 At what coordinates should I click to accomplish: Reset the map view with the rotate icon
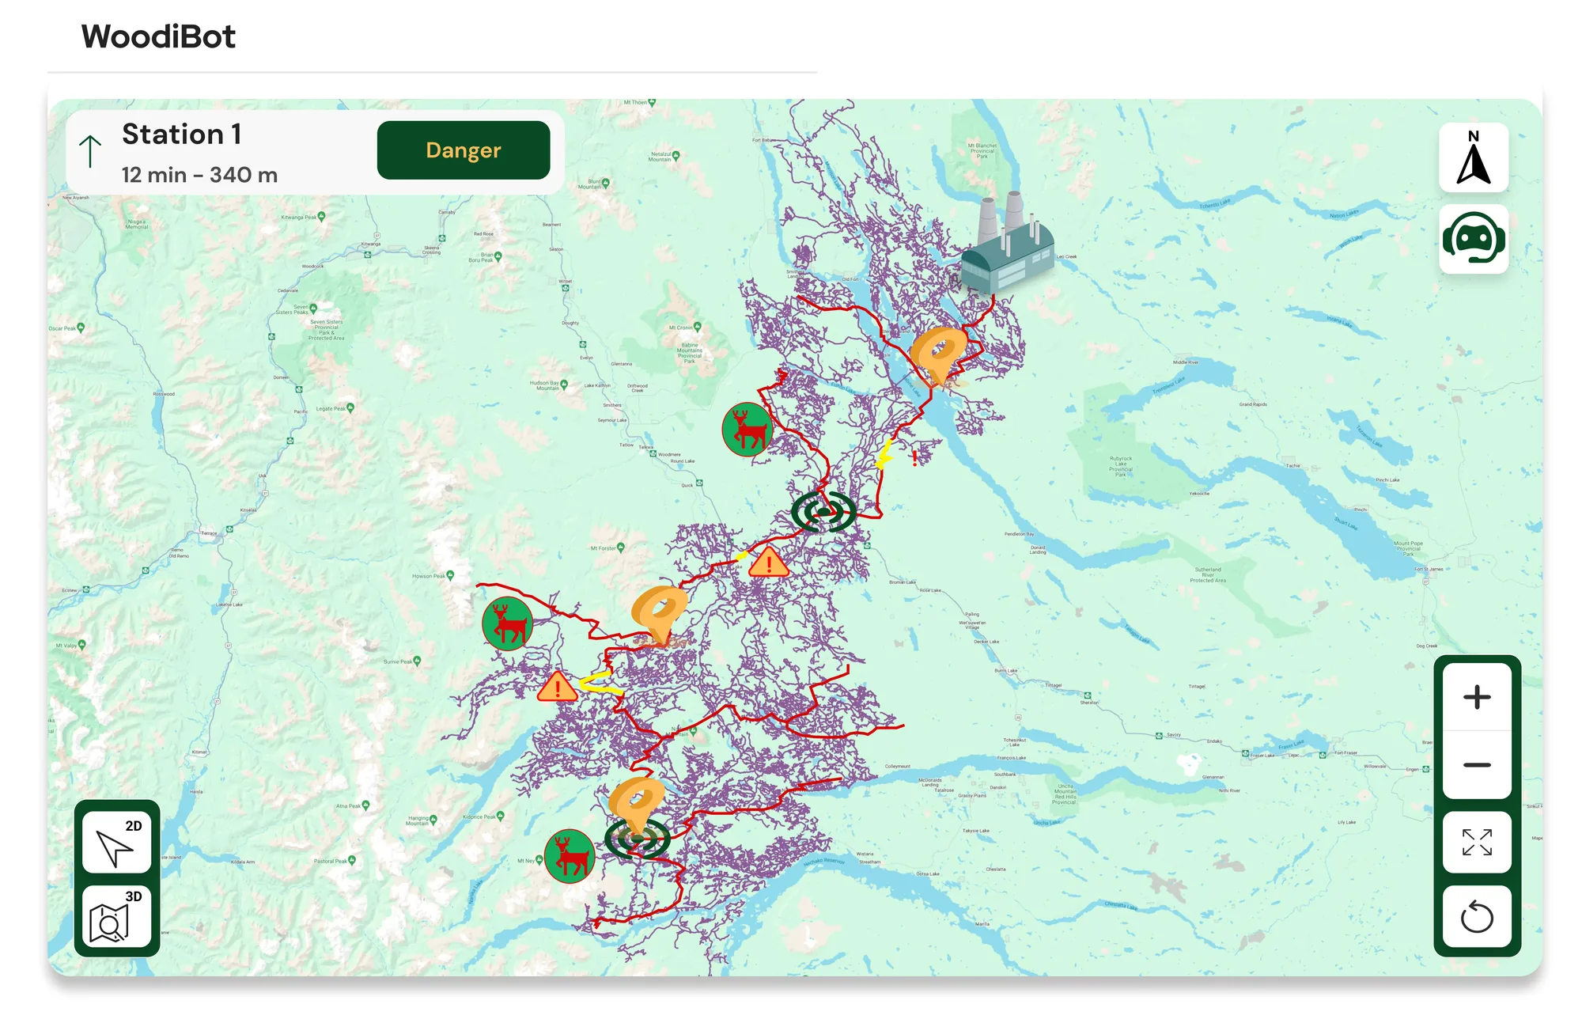coord(1476,917)
